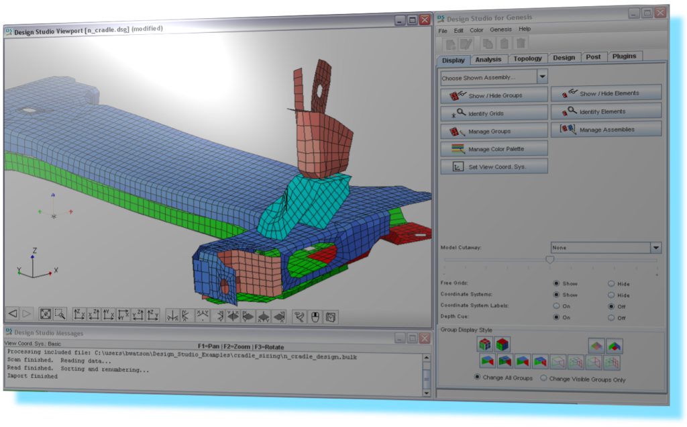Click Manage Groups button
This screenshot has width=687, height=427.
tap(494, 131)
